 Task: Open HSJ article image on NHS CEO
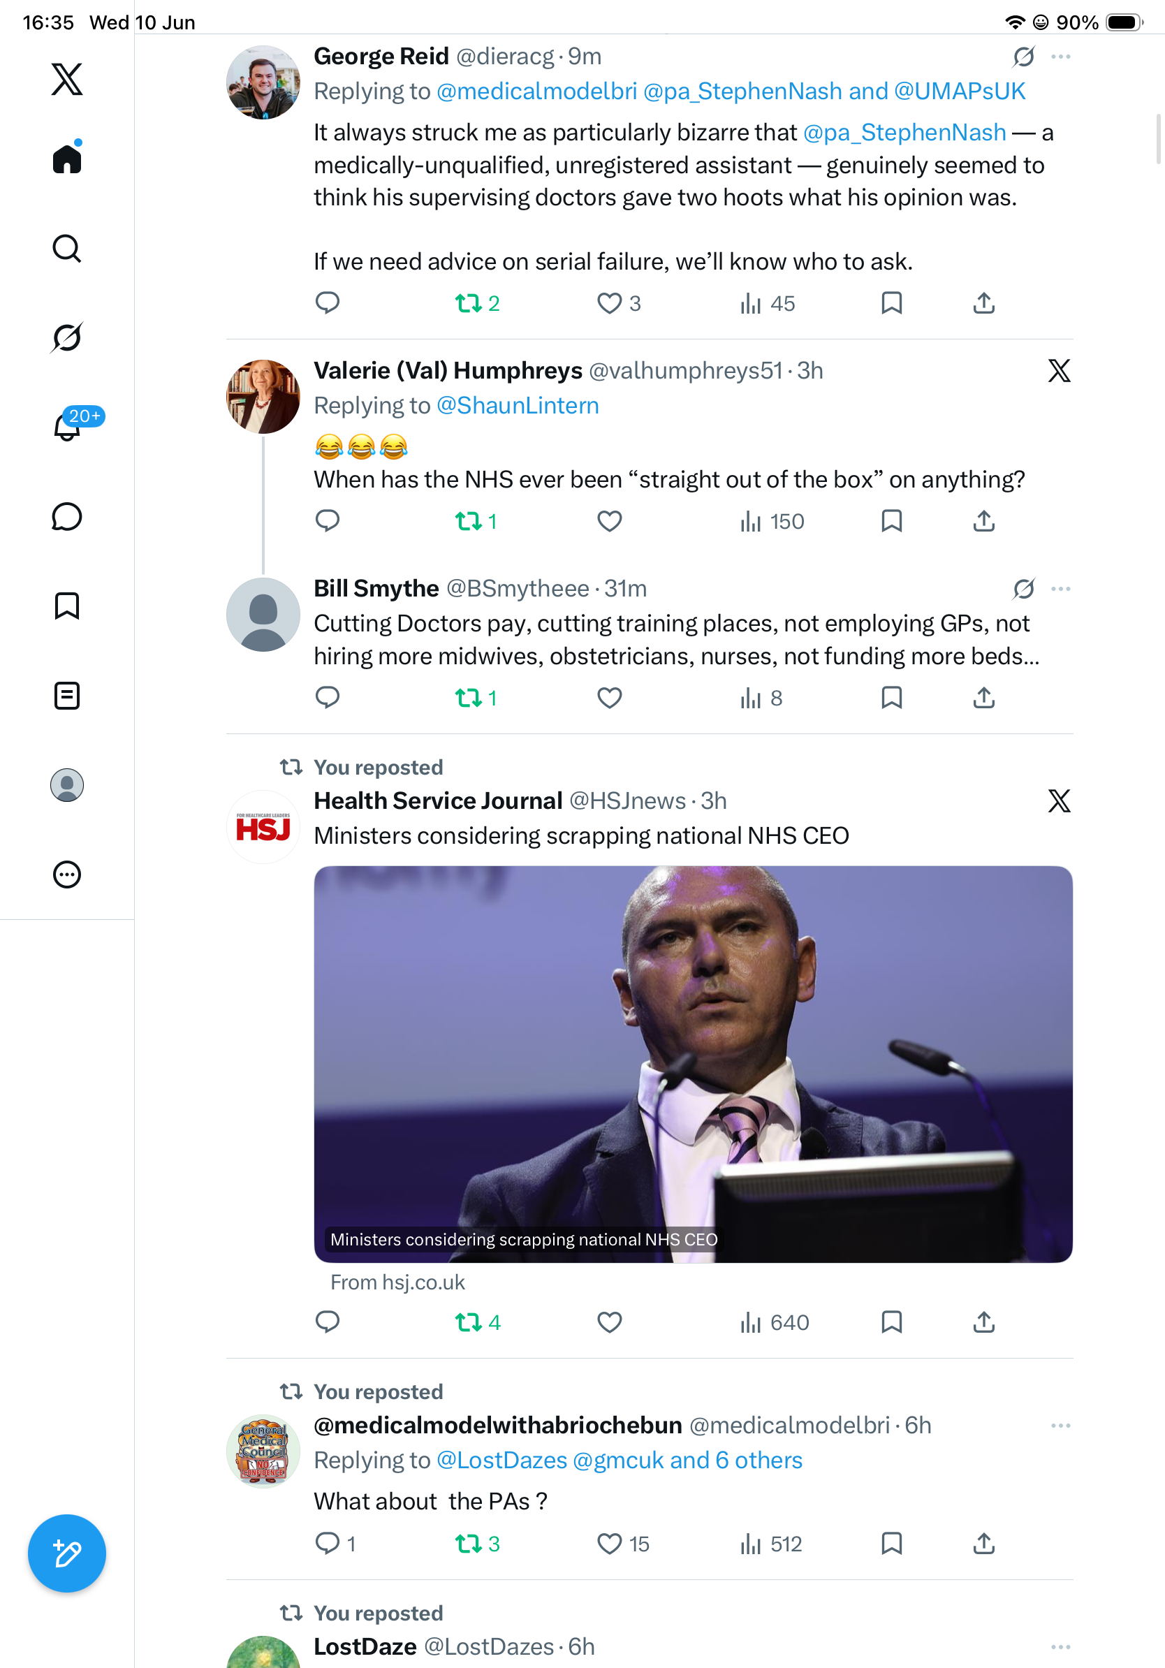click(693, 1064)
